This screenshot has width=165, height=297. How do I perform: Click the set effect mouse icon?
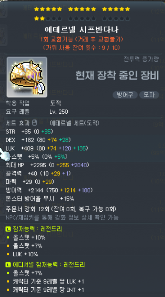pyautogui.click(x=34, y=123)
